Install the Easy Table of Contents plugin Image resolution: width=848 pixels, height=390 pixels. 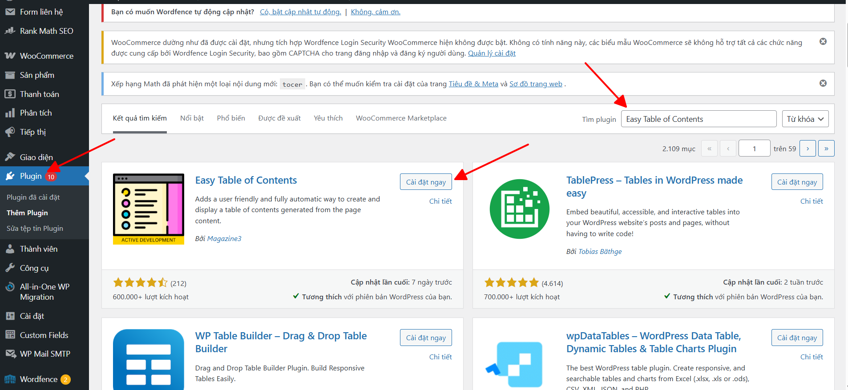tap(426, 182)
